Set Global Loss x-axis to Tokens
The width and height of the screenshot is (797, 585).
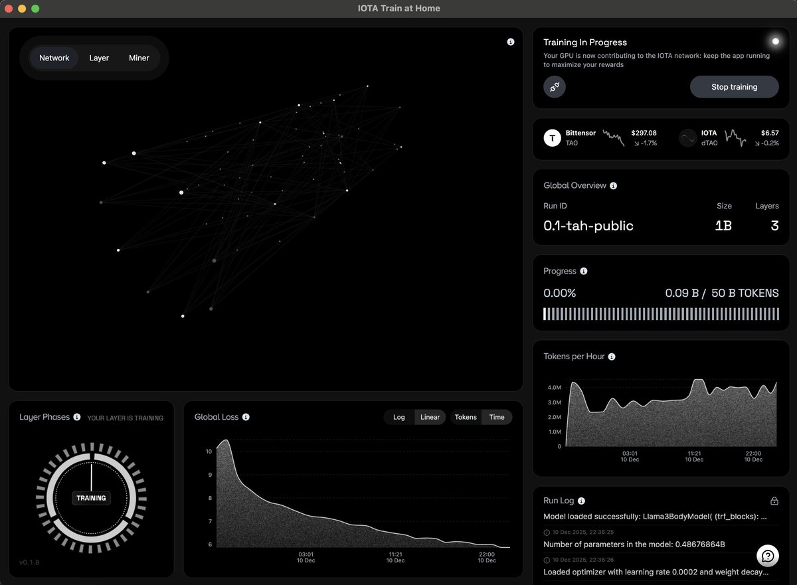pyautogui.click(x=466, y=417)
